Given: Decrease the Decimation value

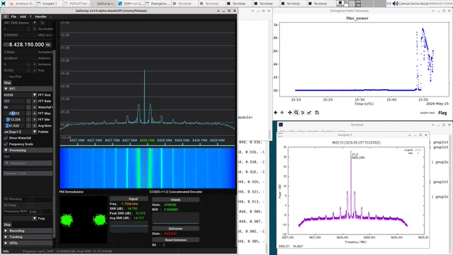Looking at the screenshot, I should click(x=28, y=29).
